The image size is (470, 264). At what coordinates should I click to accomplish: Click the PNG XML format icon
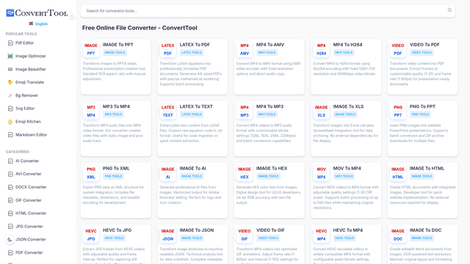pos(91,173)
